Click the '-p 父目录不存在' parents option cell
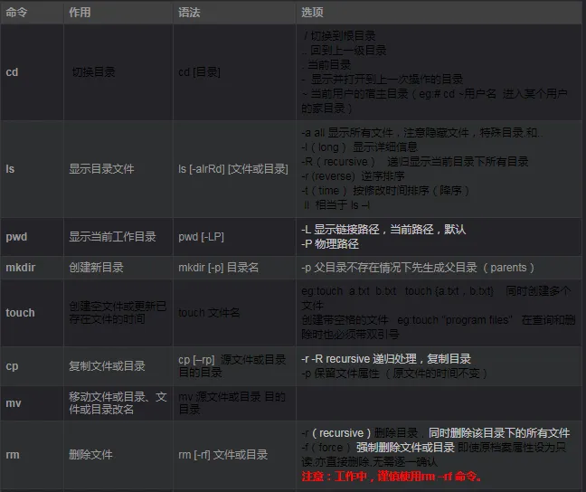 [x=439, y=268]
